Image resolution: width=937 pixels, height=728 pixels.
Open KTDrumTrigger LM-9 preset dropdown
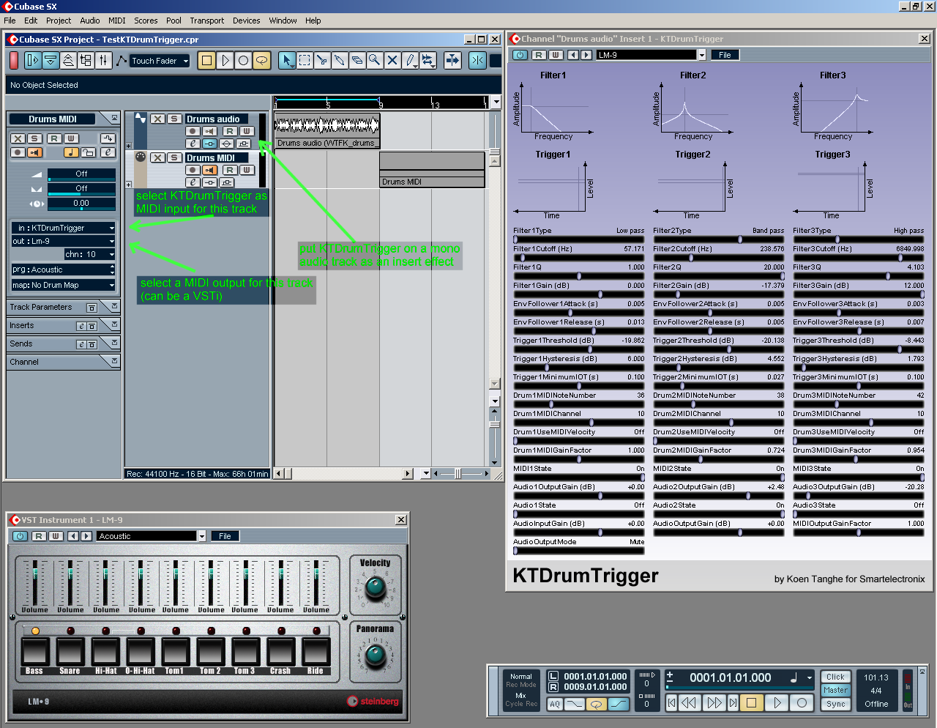pyautogui.click(x=701, y=55)
